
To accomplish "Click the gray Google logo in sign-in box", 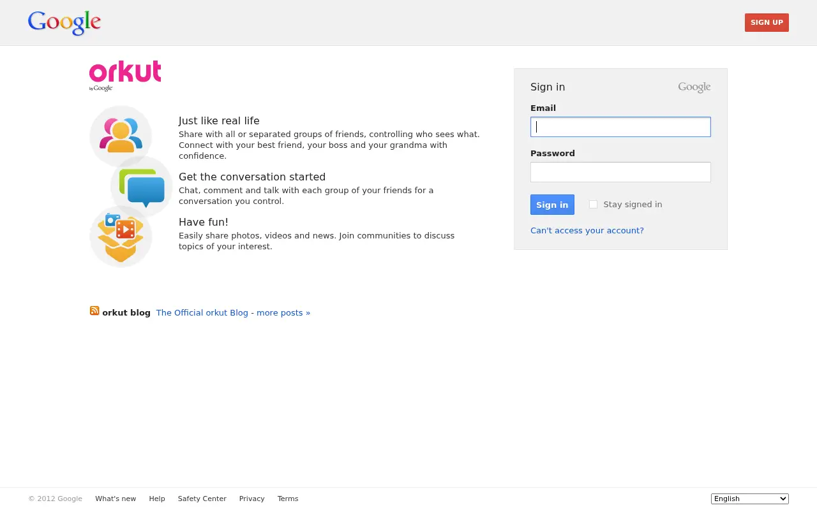I will click(694, 87).
